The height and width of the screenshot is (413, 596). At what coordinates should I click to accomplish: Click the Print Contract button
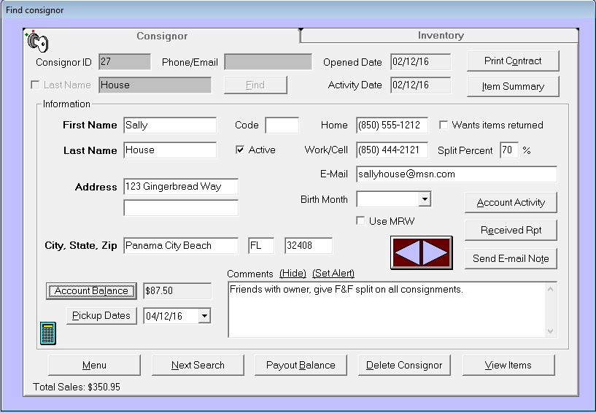click(513, 61)
